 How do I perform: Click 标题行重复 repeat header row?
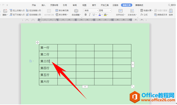(x=161, y=10)
